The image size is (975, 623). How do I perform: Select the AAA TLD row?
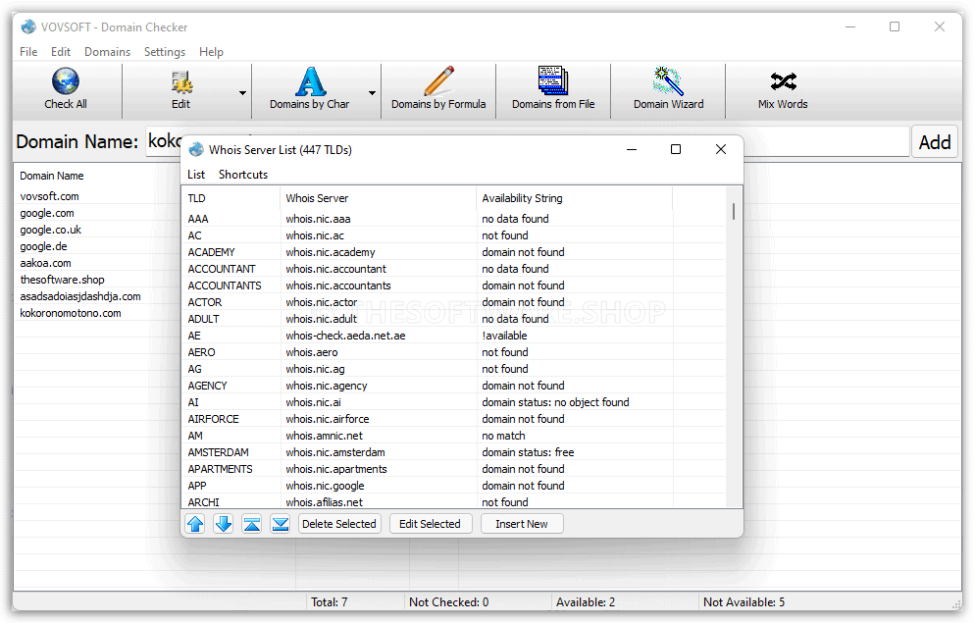[454, 219]
